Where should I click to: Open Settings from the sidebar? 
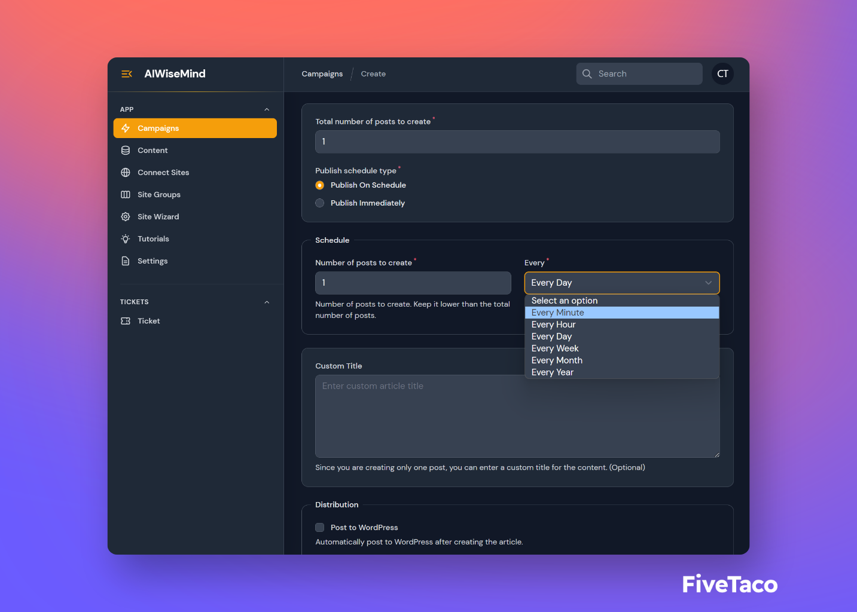195,261
